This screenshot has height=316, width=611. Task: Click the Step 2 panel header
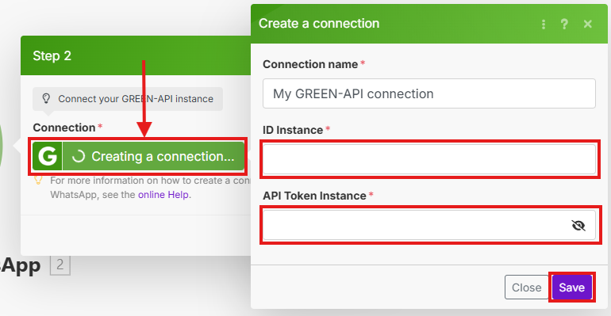pyautogui.click(x=136, y=55)
